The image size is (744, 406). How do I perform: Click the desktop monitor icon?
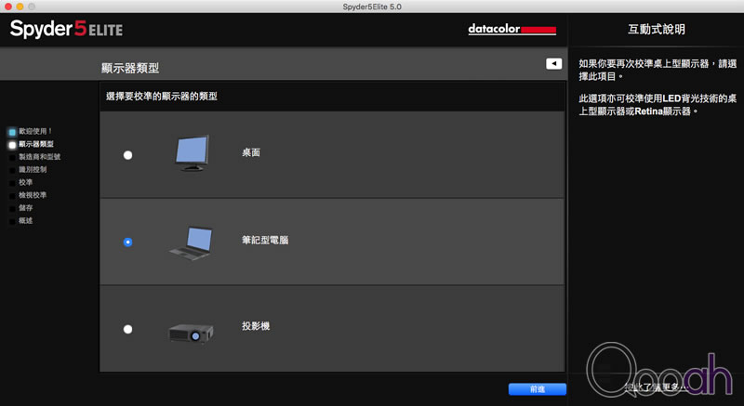click(193, 153)
